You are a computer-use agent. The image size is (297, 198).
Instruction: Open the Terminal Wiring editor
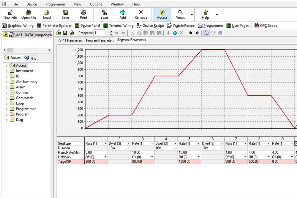[x=118, y=26]
